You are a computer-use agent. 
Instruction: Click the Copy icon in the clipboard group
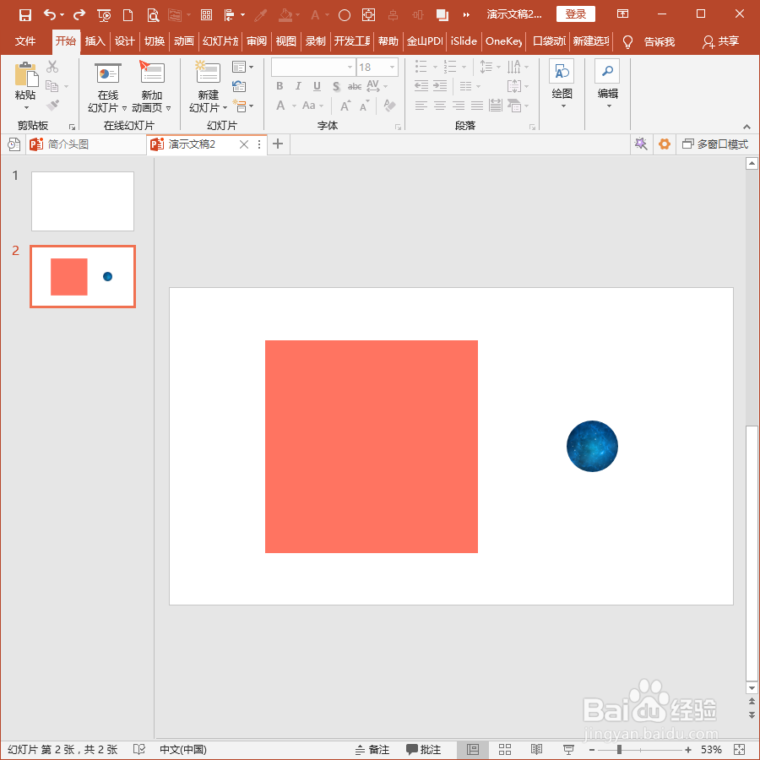pos(52,86)
